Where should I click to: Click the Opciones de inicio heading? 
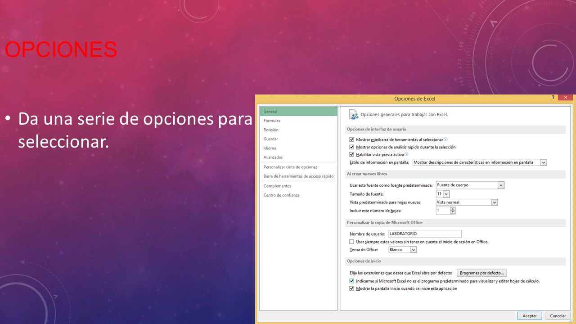coord(364,261)
